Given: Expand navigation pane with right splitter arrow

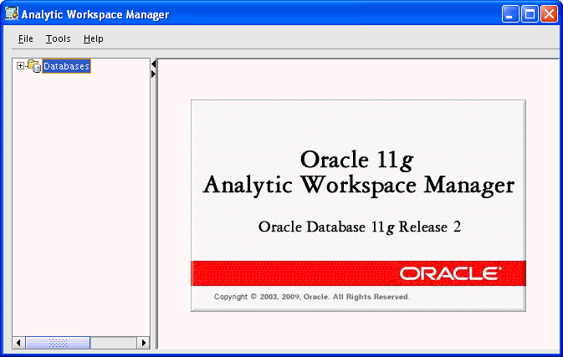Looking at the screenshot, I should (x=154, y=74).
